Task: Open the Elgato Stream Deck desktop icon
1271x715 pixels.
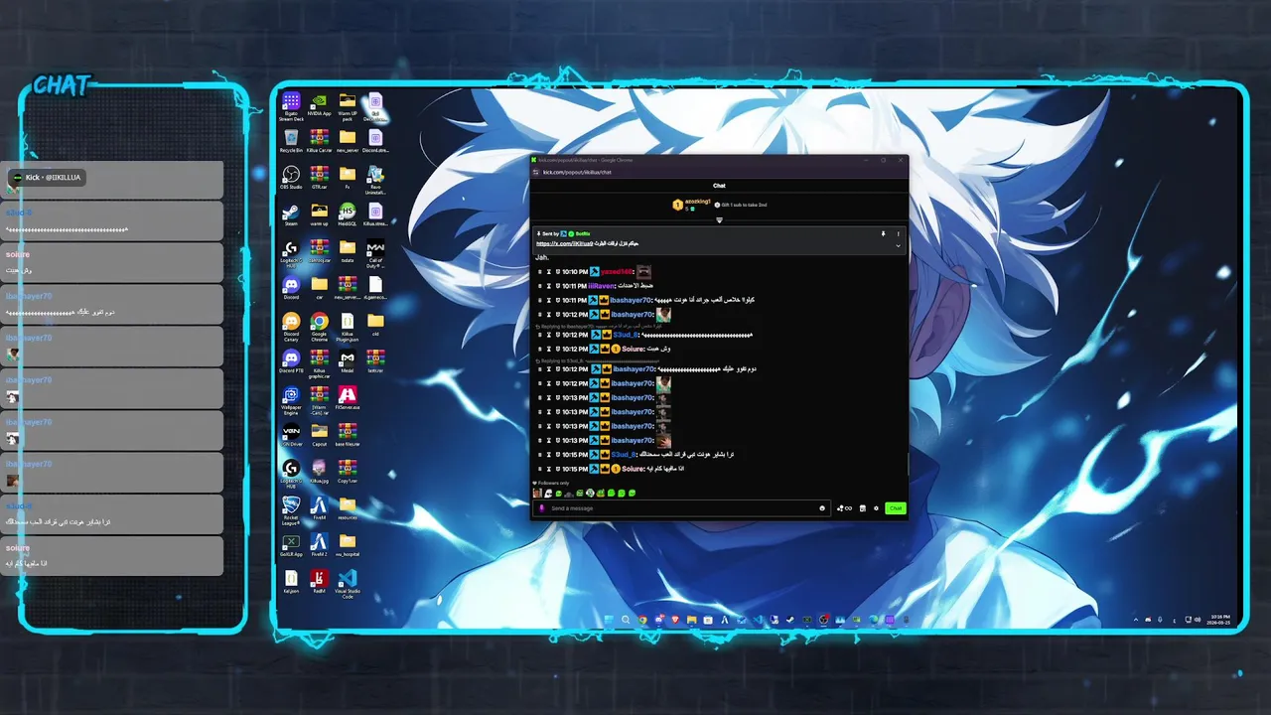Action: pos(291,106)
